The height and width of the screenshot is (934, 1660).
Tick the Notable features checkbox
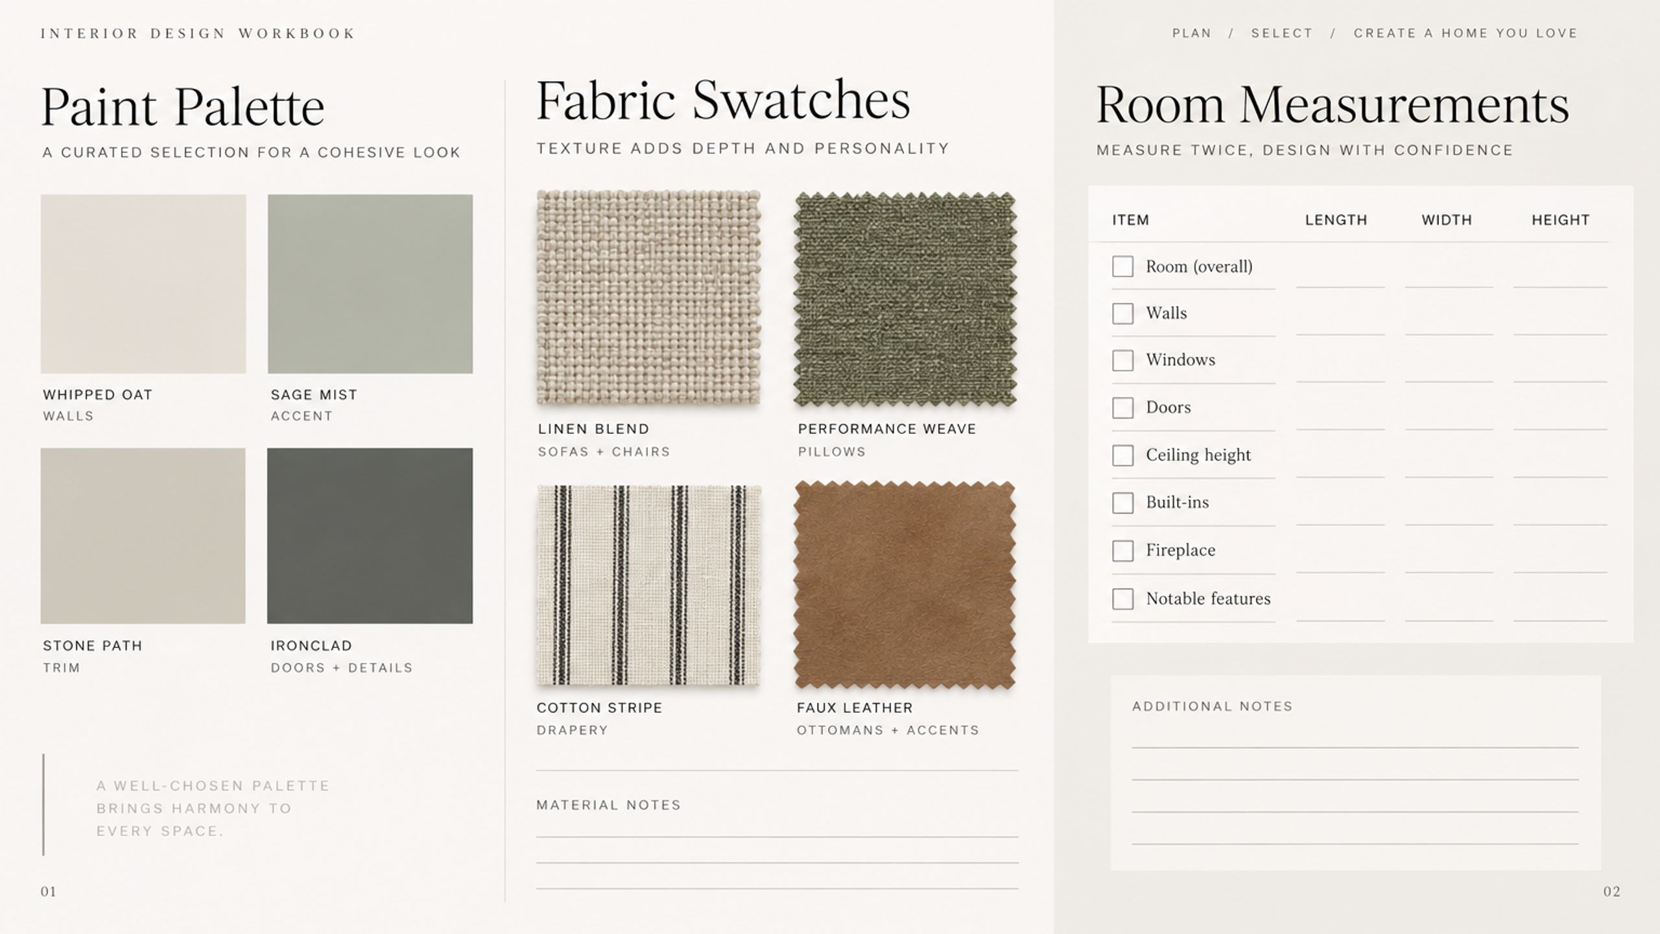pos(1122,599)
